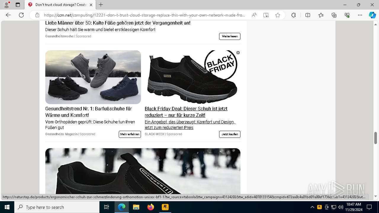The height and width of the screenshot is (213, 379).
Task: Open Browser essentials
Action: pos(347,15)
